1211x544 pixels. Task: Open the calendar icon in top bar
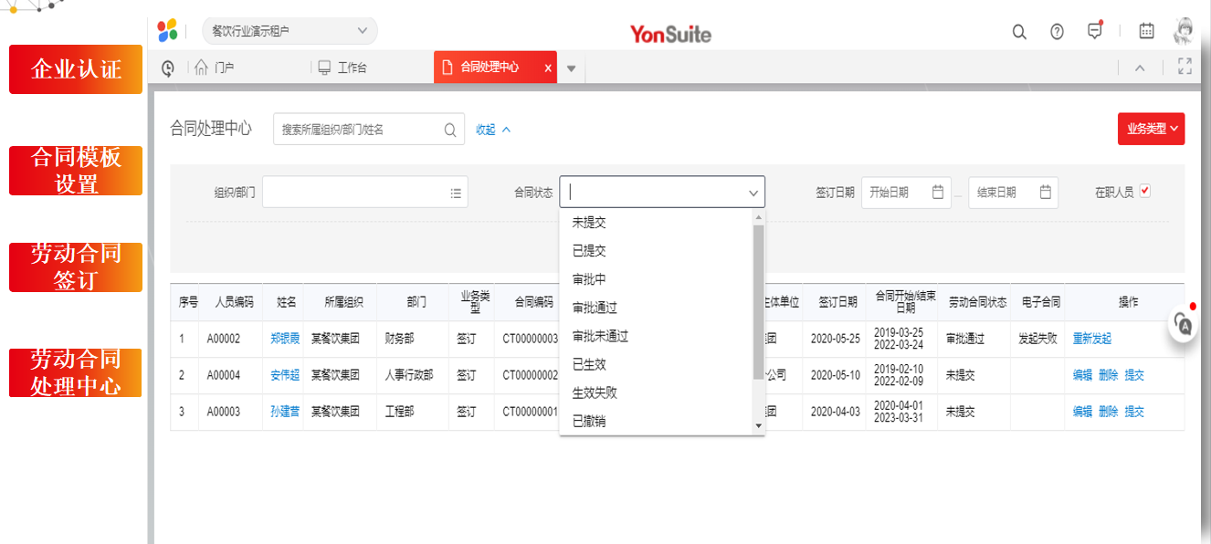pos(1146,31)
